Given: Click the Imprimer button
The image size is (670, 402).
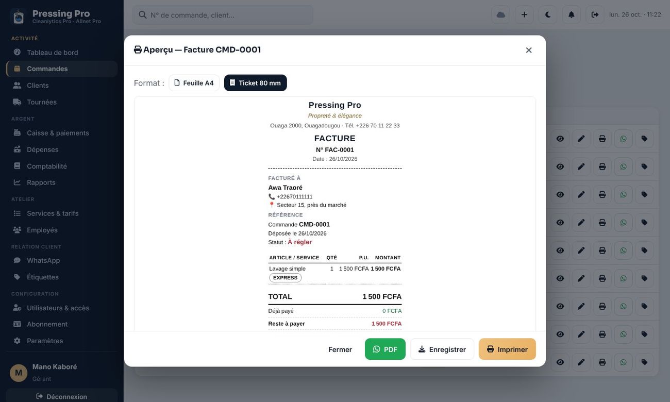Looking at the screenshot, I should coord(507,349).
